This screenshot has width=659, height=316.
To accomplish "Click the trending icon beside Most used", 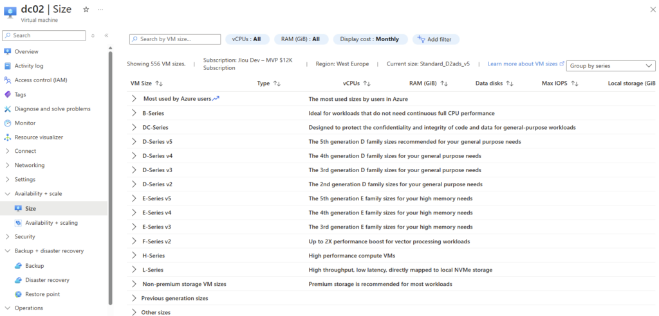I will (x=216, y=99).
